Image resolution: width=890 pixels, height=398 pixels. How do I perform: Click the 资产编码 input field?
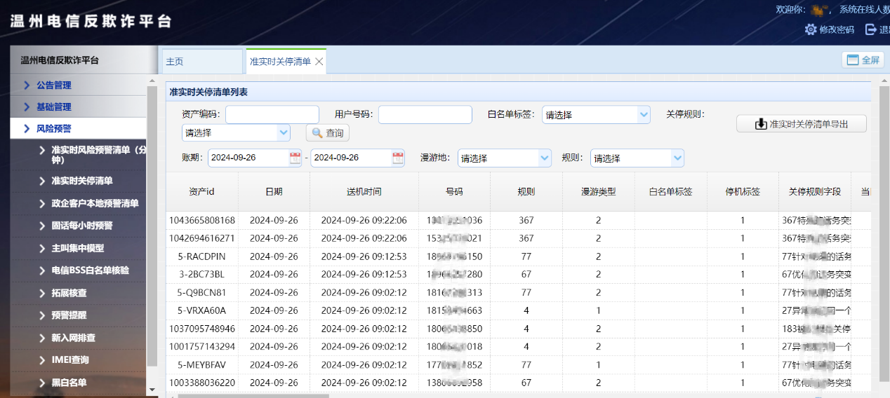pyautogui.click(x=272, y=114)
